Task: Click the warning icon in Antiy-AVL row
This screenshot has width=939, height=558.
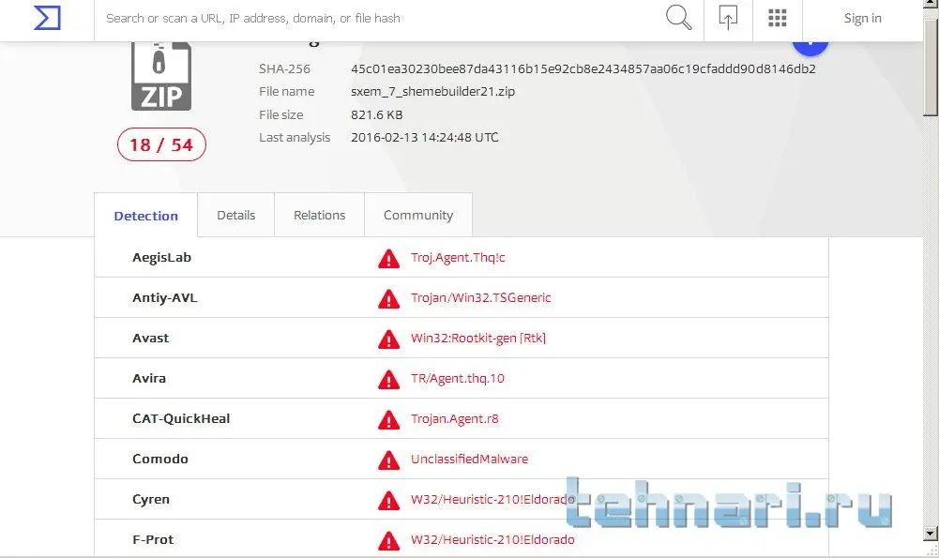Action: 388,298
